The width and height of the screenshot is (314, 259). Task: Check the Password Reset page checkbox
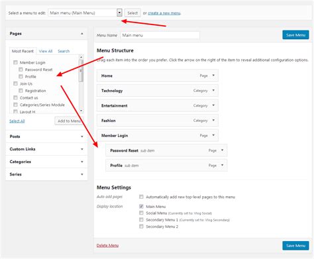21,70
